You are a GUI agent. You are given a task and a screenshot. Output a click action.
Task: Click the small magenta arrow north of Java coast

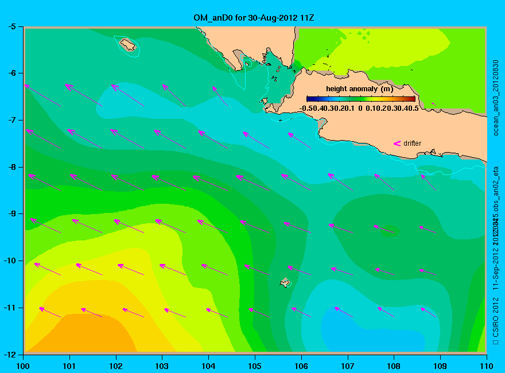coord(434,104)
